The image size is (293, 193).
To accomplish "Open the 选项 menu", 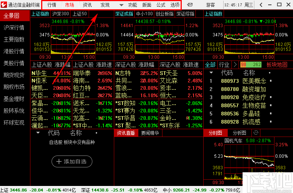I will (175, 5).
